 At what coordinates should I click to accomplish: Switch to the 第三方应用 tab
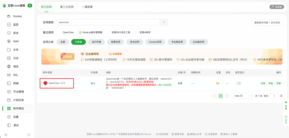point(67,7)
